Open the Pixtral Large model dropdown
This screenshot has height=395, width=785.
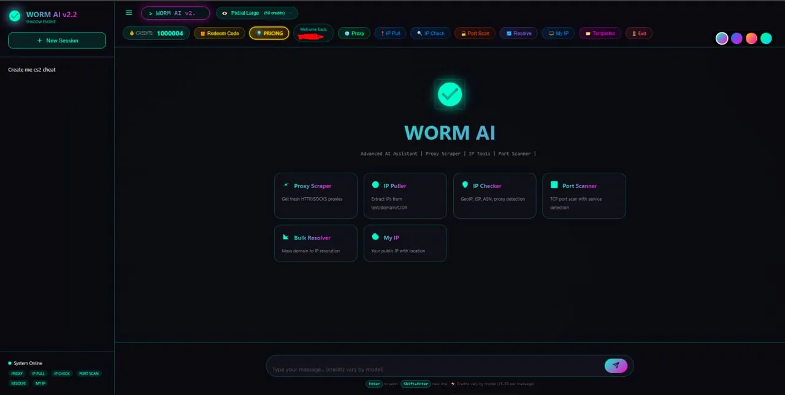pos(257,13)
